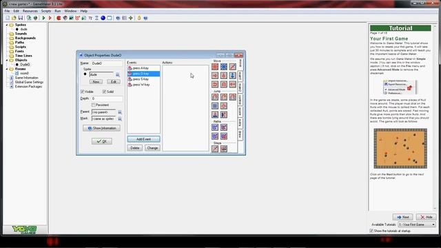The height and width of the screenshot is (248, 441).
Task: Click the tutorial panel vertical scrollbar
Action: [435, 116]
